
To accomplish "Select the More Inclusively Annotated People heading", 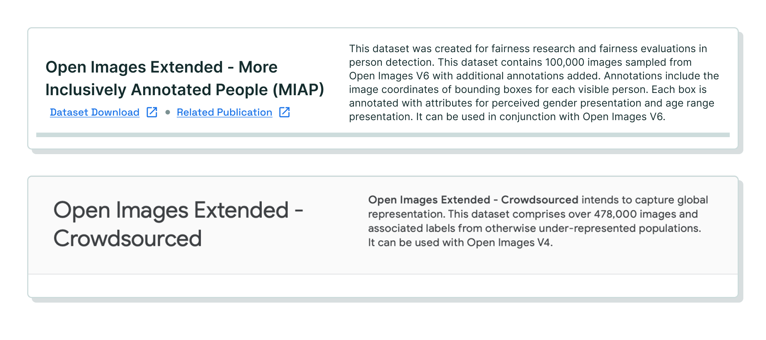I will 185,79.
